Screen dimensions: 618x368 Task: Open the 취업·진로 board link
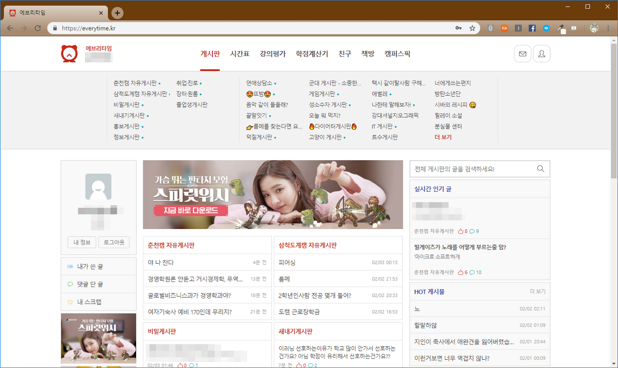coord(188,83)
